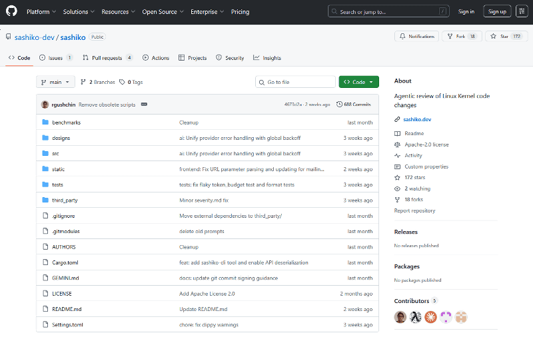The width and height of the screenshot is (533, 337).
Task: Open the Apache-2.0 license link
Action: point(426,145)
